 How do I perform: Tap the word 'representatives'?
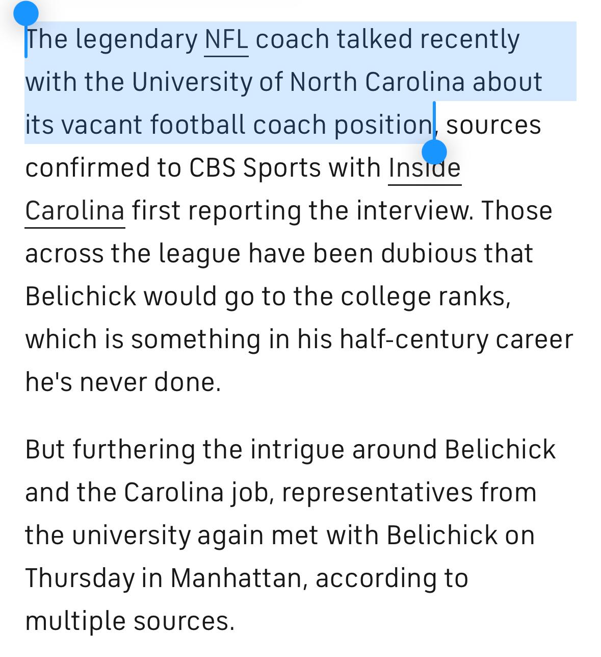click(370, 493)
